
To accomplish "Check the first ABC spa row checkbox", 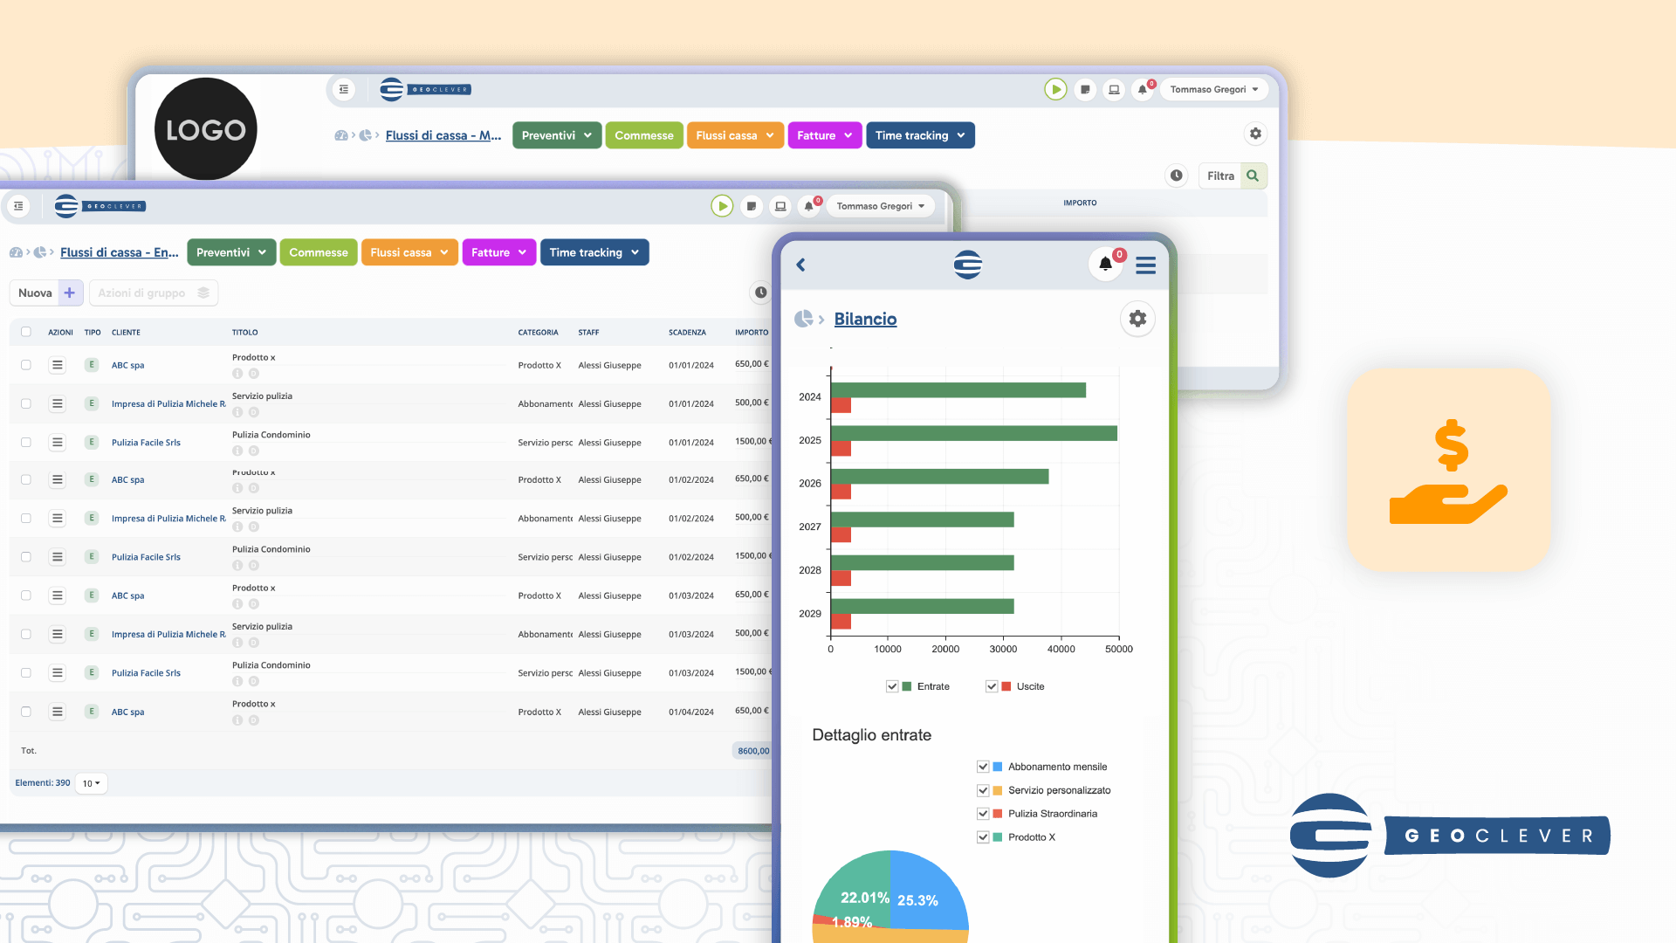I will pyautogui.click(x=26, y=365).
